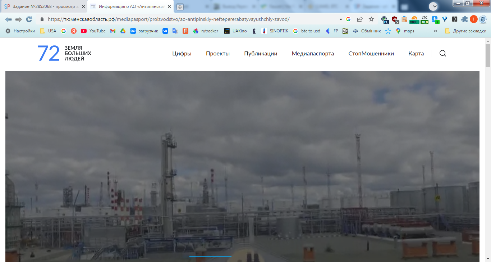View site info via the padlock icon
Viewport: 491px width, 262px height.
click(42, 19)
